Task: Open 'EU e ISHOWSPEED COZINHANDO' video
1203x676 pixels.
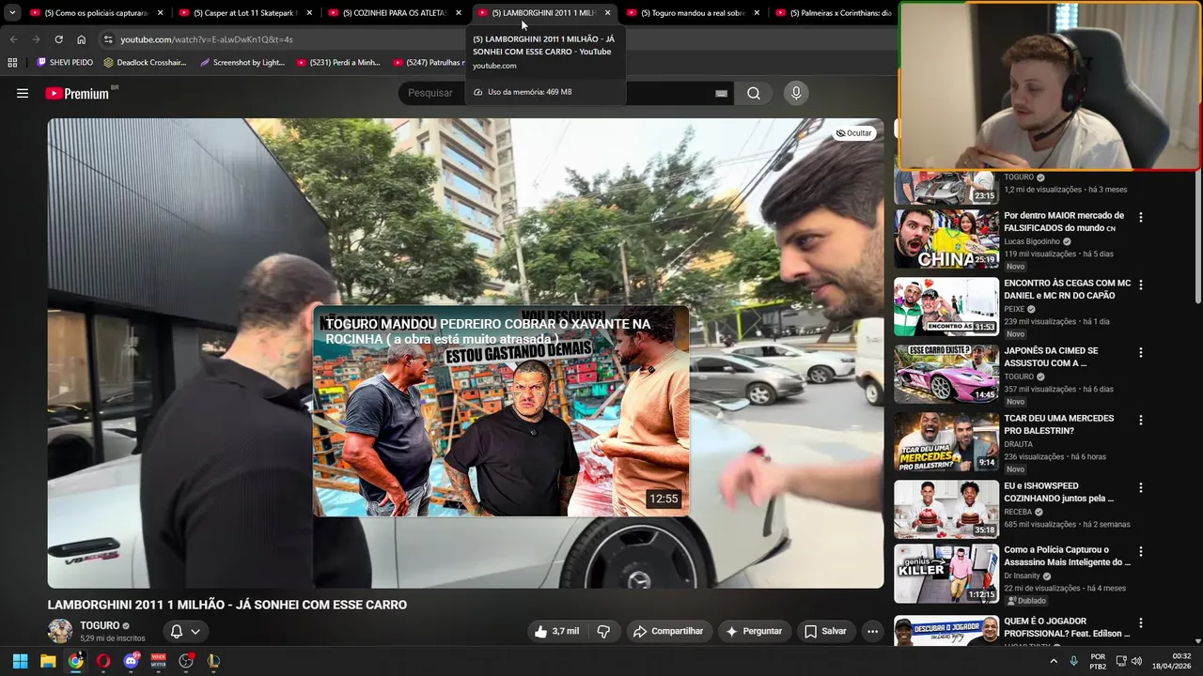Action: [1059, 492]
